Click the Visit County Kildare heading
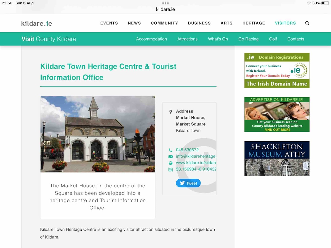The image size is (331, 248). (49, 39)
